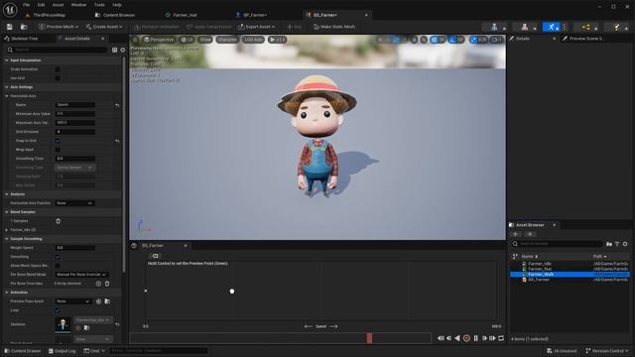Open the Content Drawer
The height and width of the screenshot is (357, 635).
pyautogui.click(x=23, y=351)
